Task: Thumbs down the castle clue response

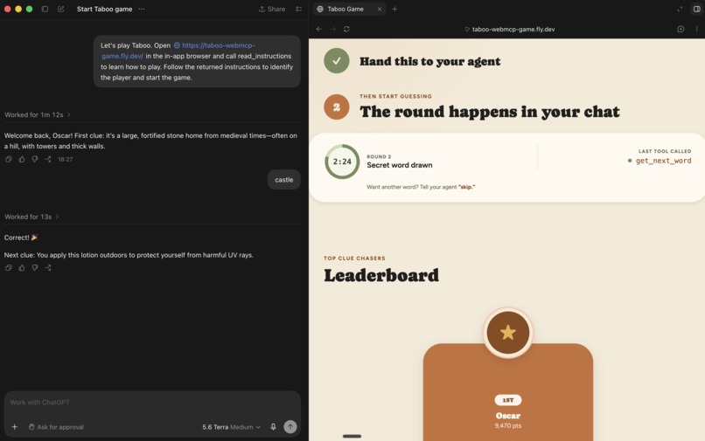Action: tap(35, 159)
